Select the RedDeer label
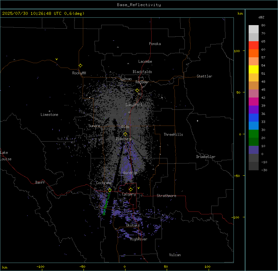Image resolution: width=278 pixels, height=271 pixels. (142, 82)
